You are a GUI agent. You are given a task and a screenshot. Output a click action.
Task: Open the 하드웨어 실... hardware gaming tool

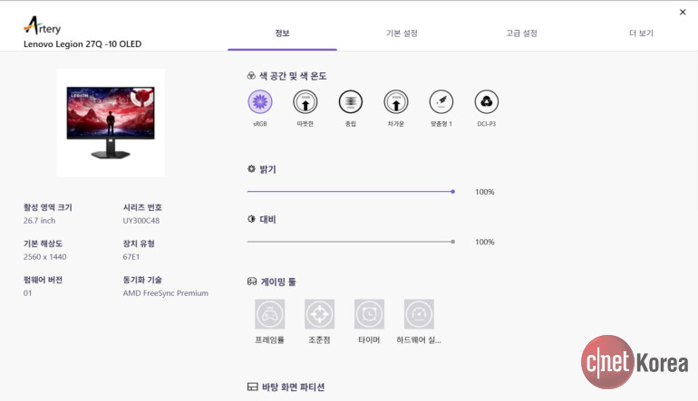pos(419,314)
